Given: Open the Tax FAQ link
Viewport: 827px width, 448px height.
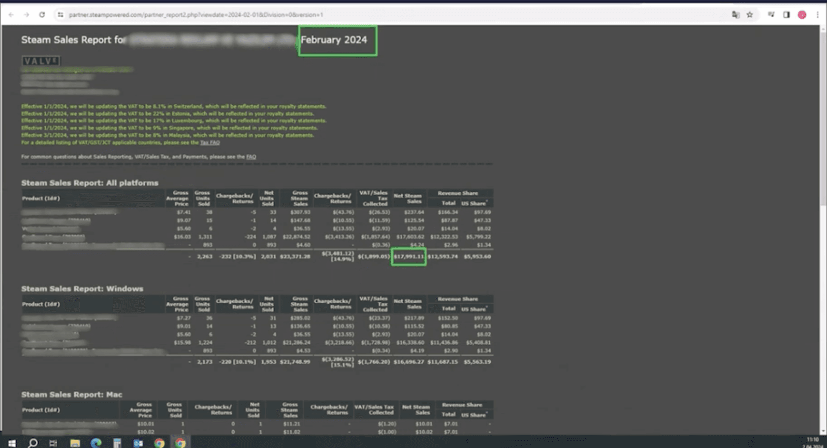Looking at the screenshot, I should (x=210, y=142).
